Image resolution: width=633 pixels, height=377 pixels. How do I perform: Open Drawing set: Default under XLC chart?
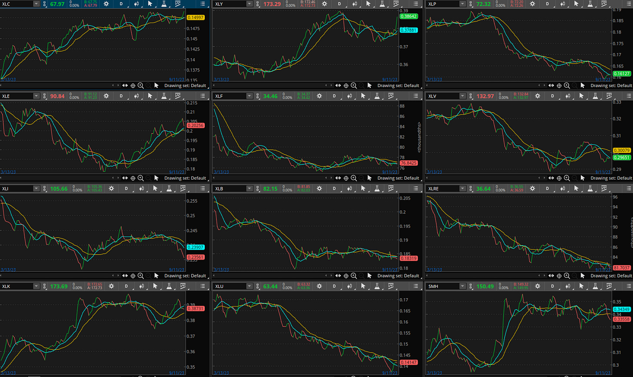click(185, 86)
